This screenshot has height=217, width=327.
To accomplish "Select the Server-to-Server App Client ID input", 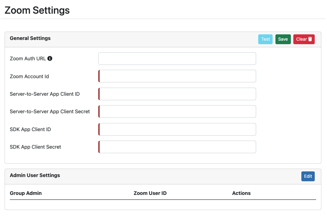I will click(177, 94).
